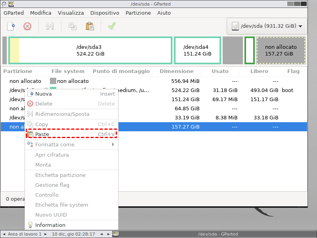Choose Monta in the context menu
Image resolution: width=317 pixels, height=238 pixels.
(71, 165)
